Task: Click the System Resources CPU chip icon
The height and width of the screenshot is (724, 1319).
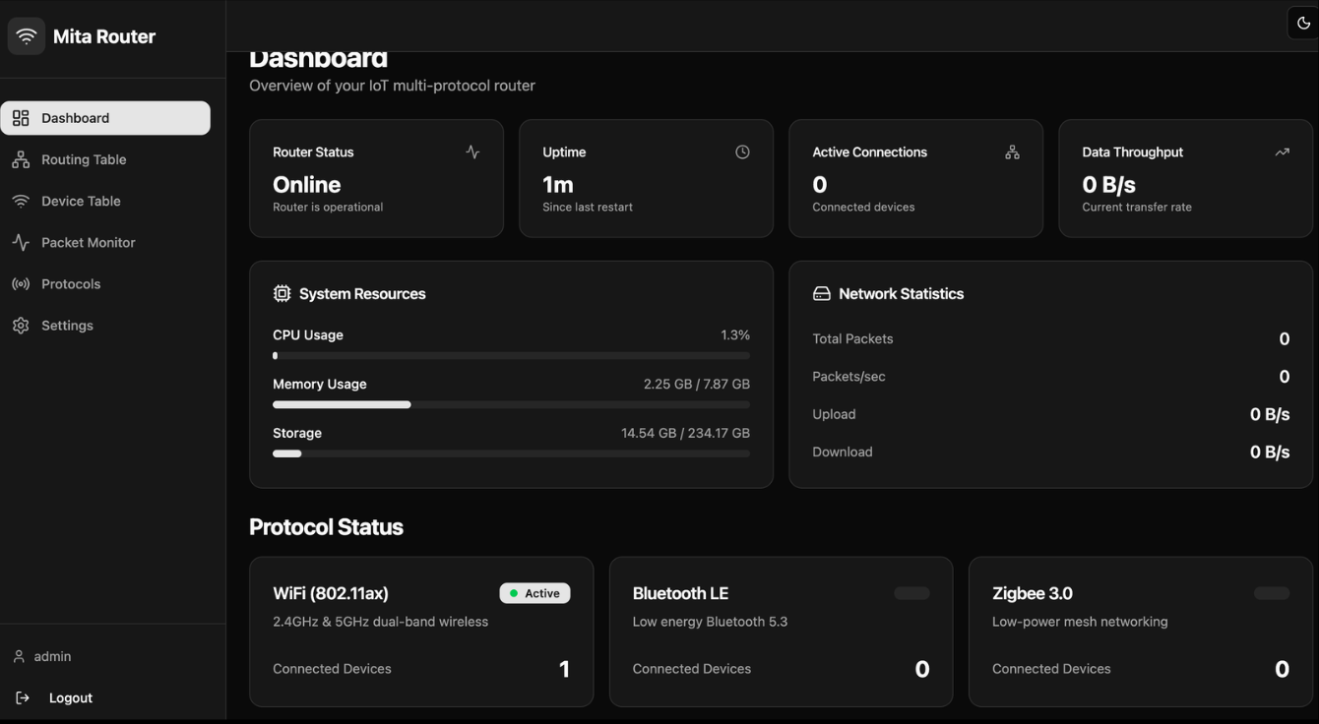Action: tap(282, 294)
